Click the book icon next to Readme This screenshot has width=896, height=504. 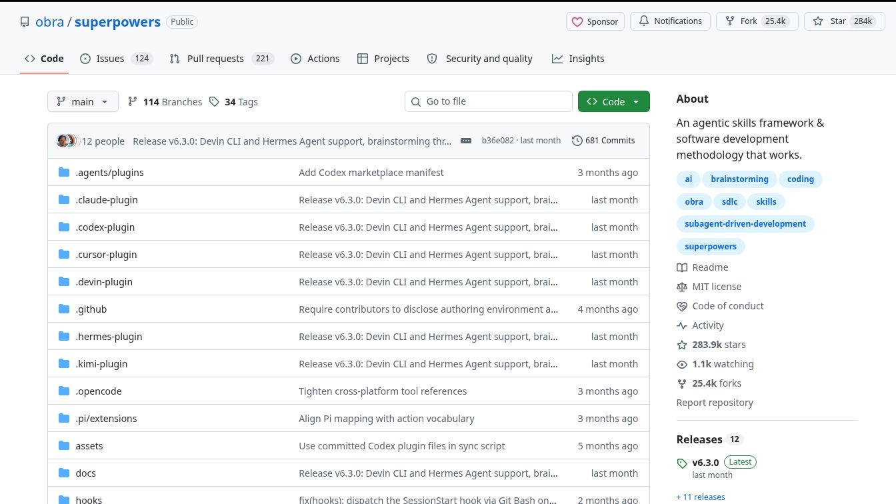(682, 267)
